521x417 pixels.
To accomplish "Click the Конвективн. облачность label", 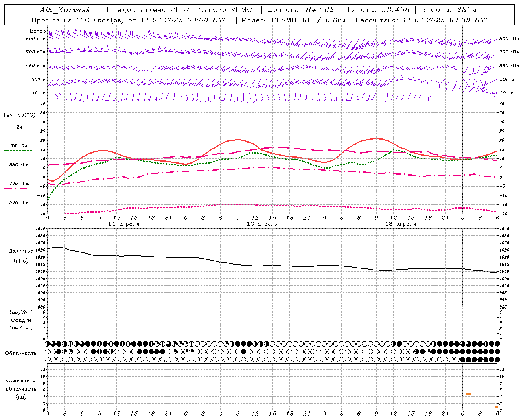I will pyautogui.click(x=21, y=384).
